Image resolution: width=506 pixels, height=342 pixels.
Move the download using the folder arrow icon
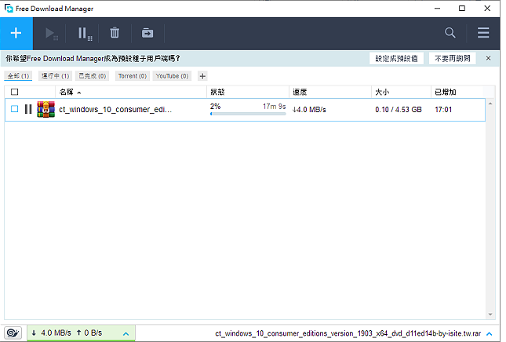(x=147, y=33)
